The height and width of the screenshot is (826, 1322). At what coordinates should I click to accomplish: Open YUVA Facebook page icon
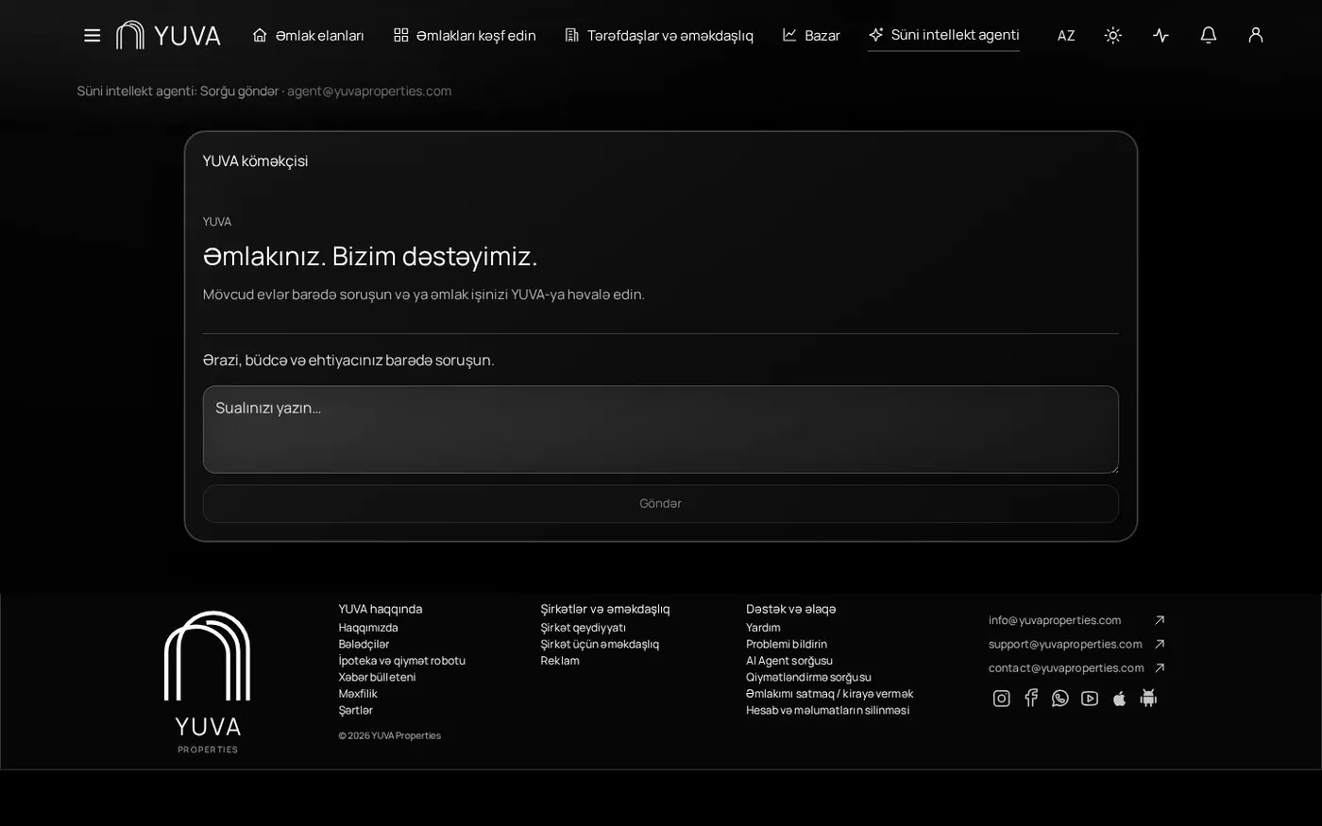tap(1031, 699)
